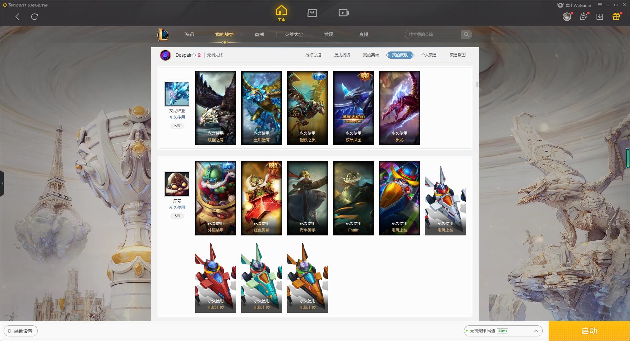Click 永久使用 under 艾尼维亚

click(x=177, y=117)
